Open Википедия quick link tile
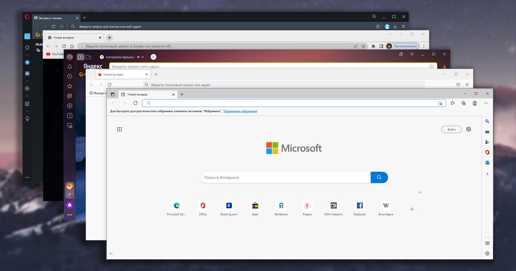This screenshot has width=516, height=271. tap(386, 208)
